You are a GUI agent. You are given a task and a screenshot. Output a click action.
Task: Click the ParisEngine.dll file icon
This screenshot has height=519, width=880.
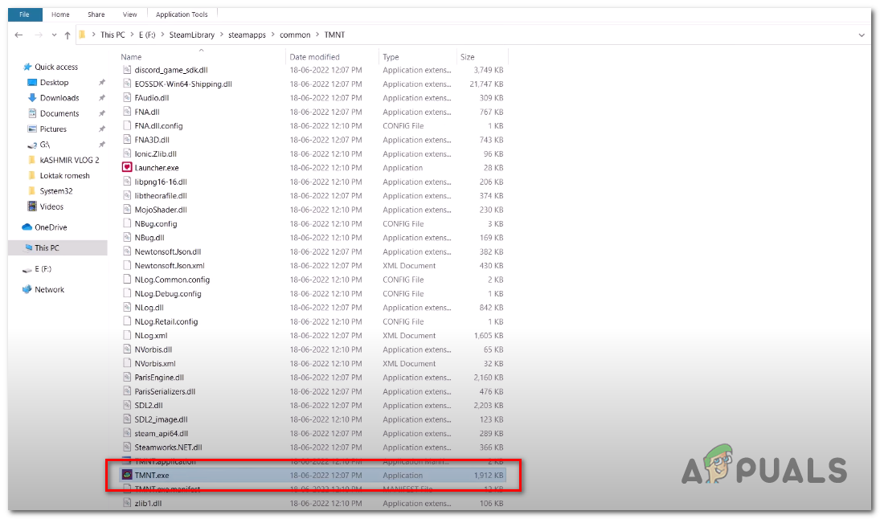coord(127,378)
